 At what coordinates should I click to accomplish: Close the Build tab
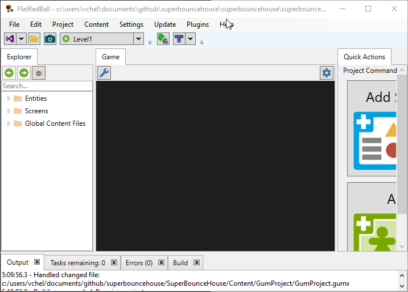pos(197,262)
